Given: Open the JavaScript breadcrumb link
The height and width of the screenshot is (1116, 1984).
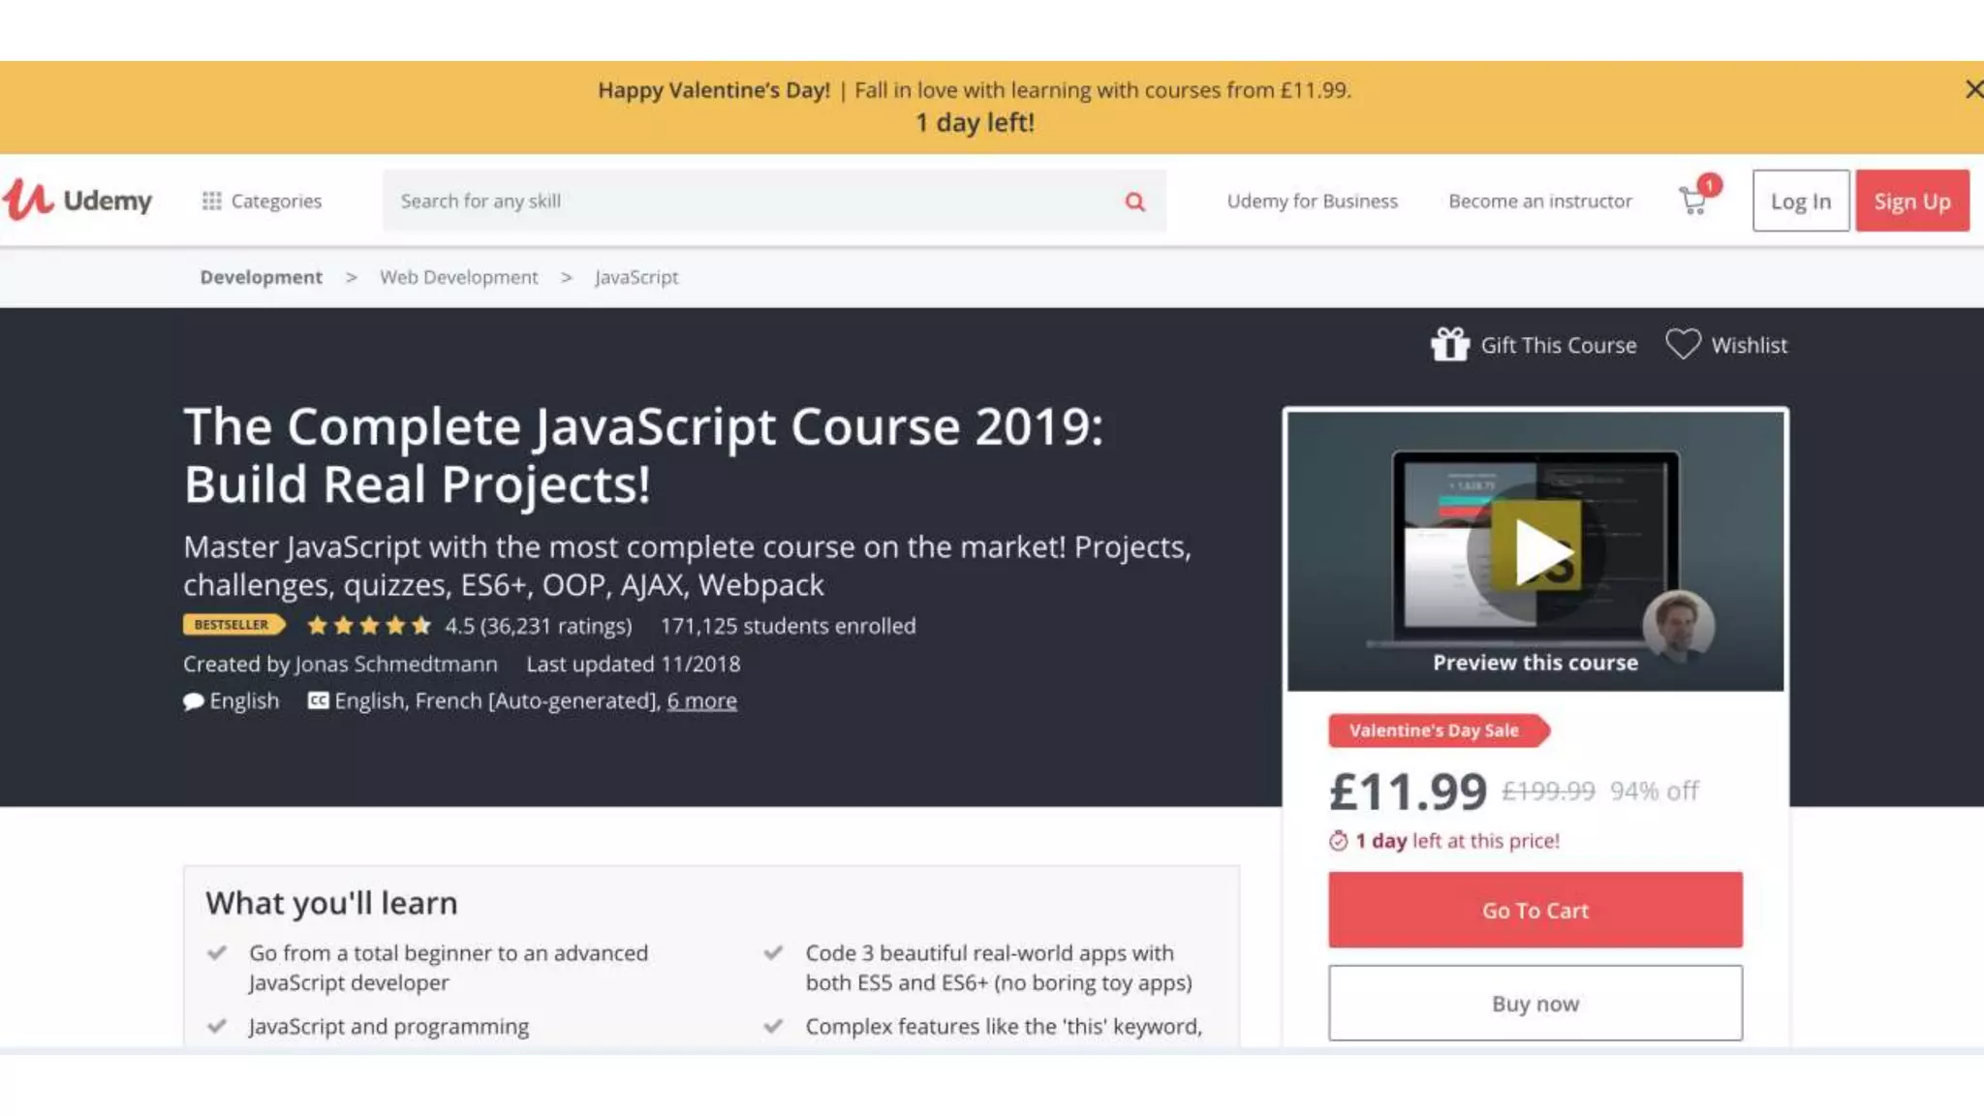Looking at the screenshot, I should click(636, 277).
